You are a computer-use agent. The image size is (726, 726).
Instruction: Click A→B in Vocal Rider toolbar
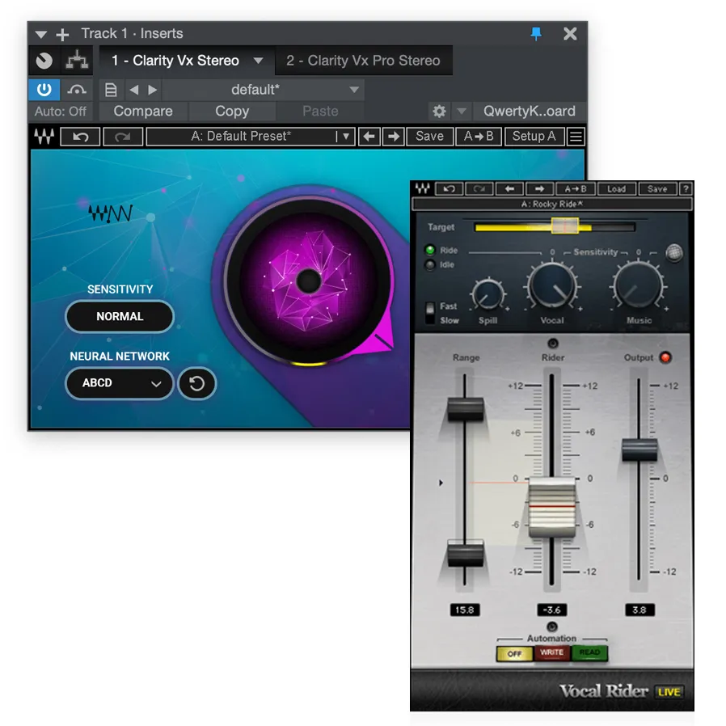pyautogui.click(x=575, y=189)
